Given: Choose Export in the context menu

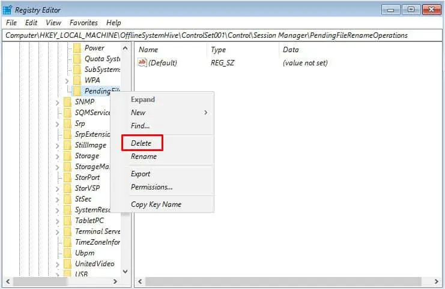Looking at the screenshot, I should tap(140, 174).
